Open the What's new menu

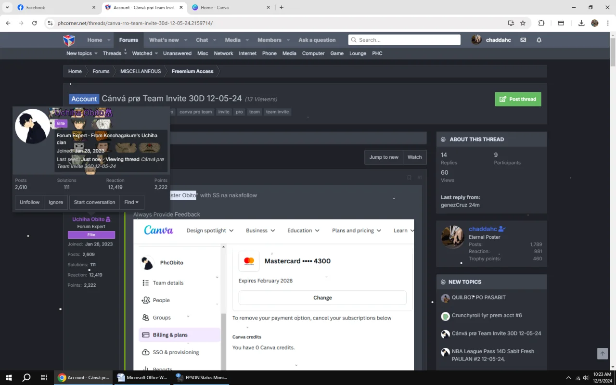164,40
